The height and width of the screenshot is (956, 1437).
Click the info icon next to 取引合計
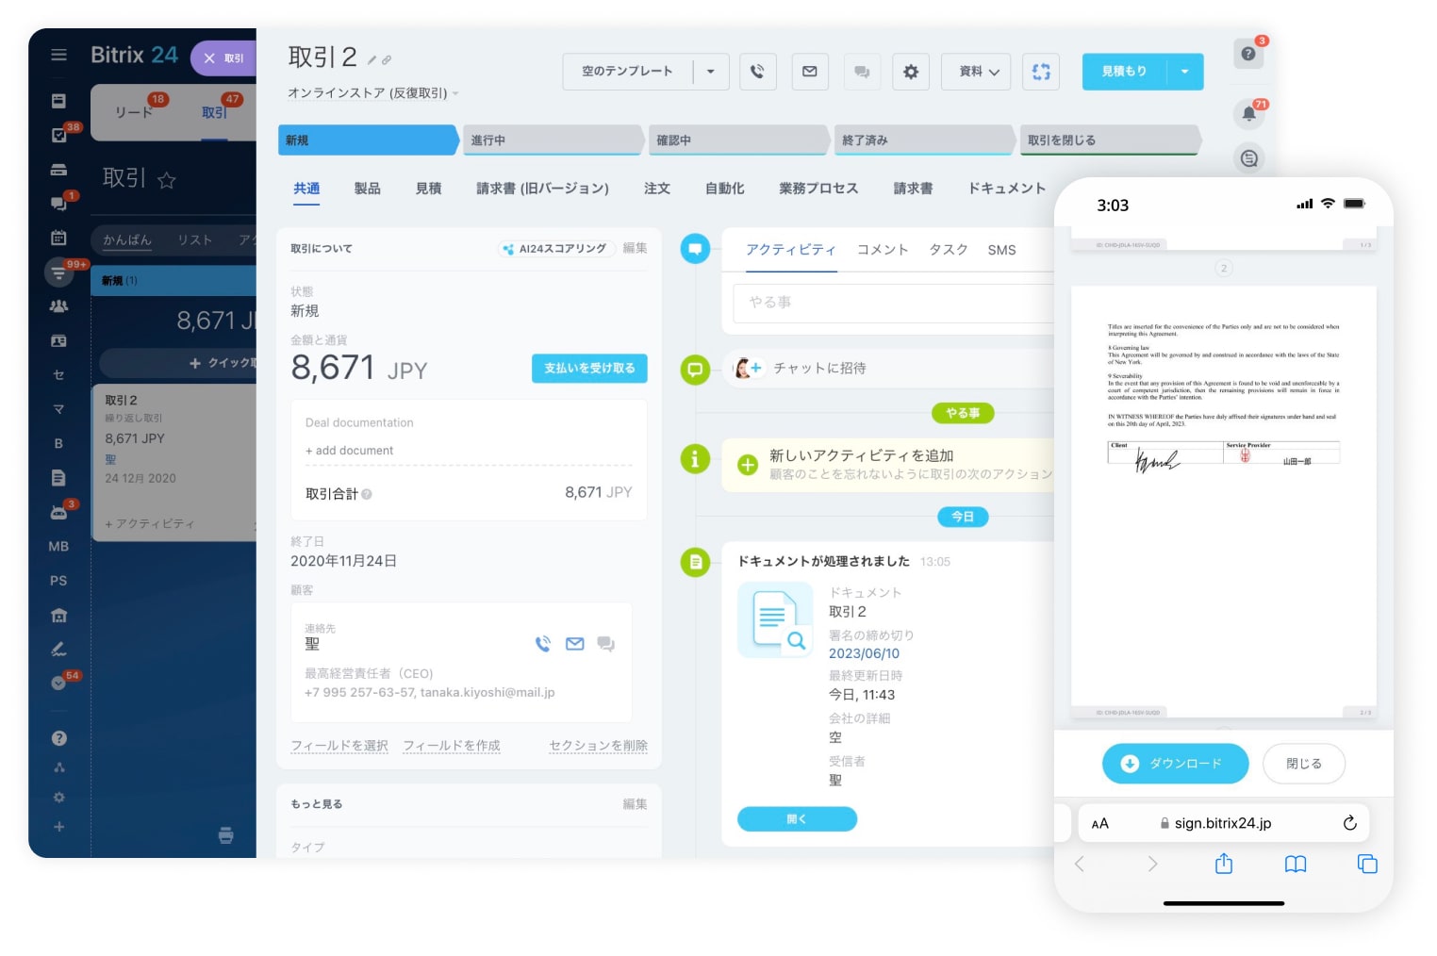[367, 494]
